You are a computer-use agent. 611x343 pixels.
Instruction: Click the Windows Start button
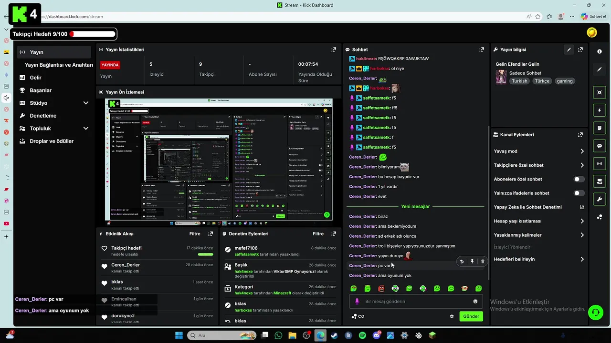[179, 335]
